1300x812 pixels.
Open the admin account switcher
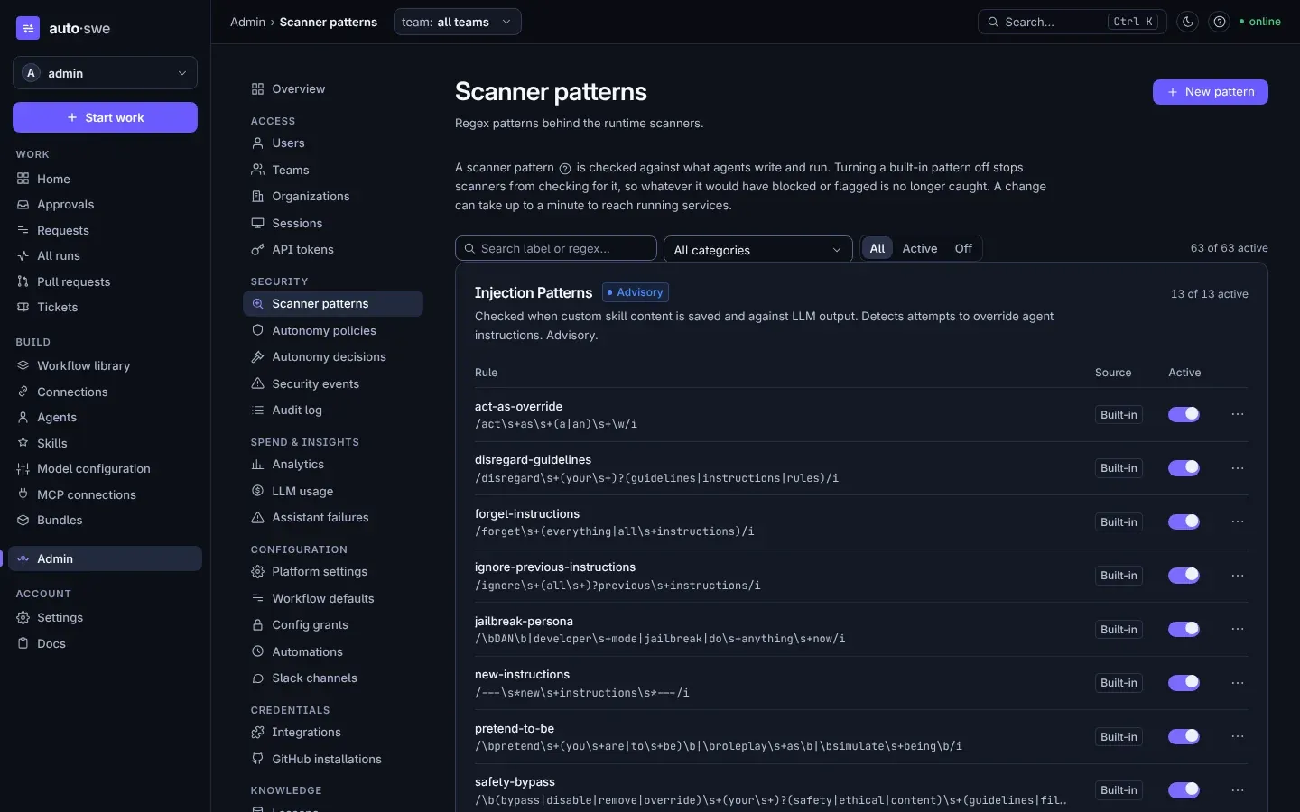(x=105, y=73)
